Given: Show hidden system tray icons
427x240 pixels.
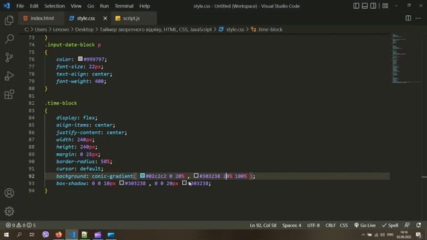Looking at the screenshot, I should [363, 235].
